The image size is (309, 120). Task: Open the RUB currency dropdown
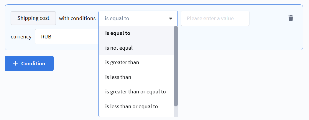click(x=67, y=37)
